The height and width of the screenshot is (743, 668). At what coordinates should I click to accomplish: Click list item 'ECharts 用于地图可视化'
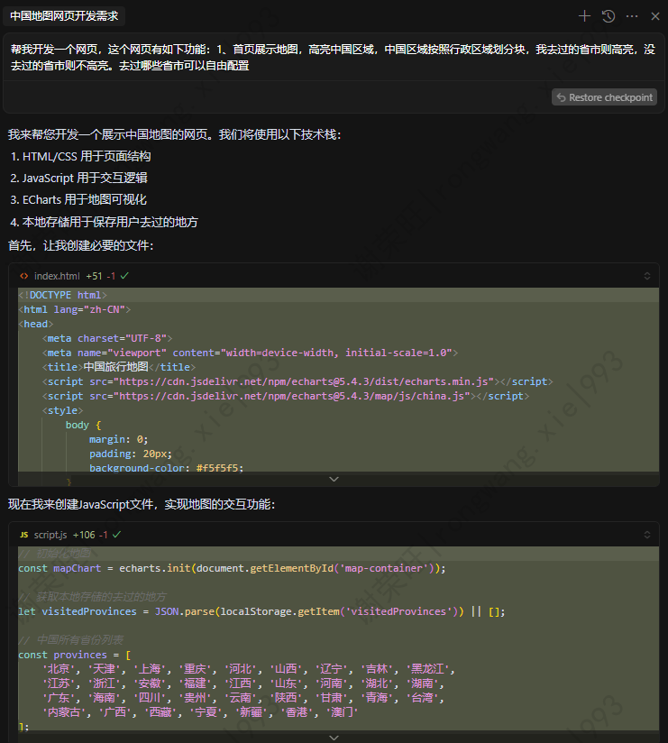(x=85, y=199)
